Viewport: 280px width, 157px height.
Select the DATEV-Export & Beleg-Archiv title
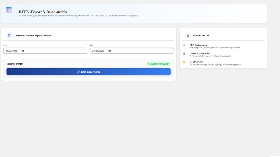pos(43,12)
